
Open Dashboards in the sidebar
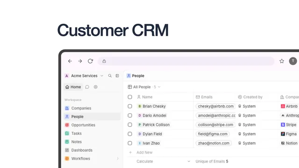tap(93, 150)
